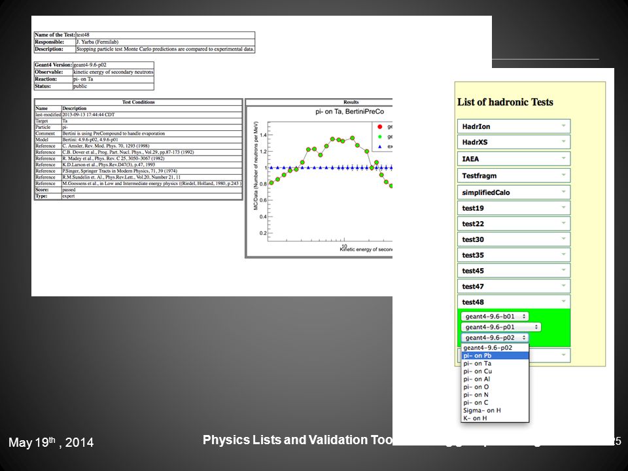
Task: Click the 'Bertini: 4.9.6-p02, 4.9.6-p01' model cell
Action: pyautogui.click(x=151, y=140)
